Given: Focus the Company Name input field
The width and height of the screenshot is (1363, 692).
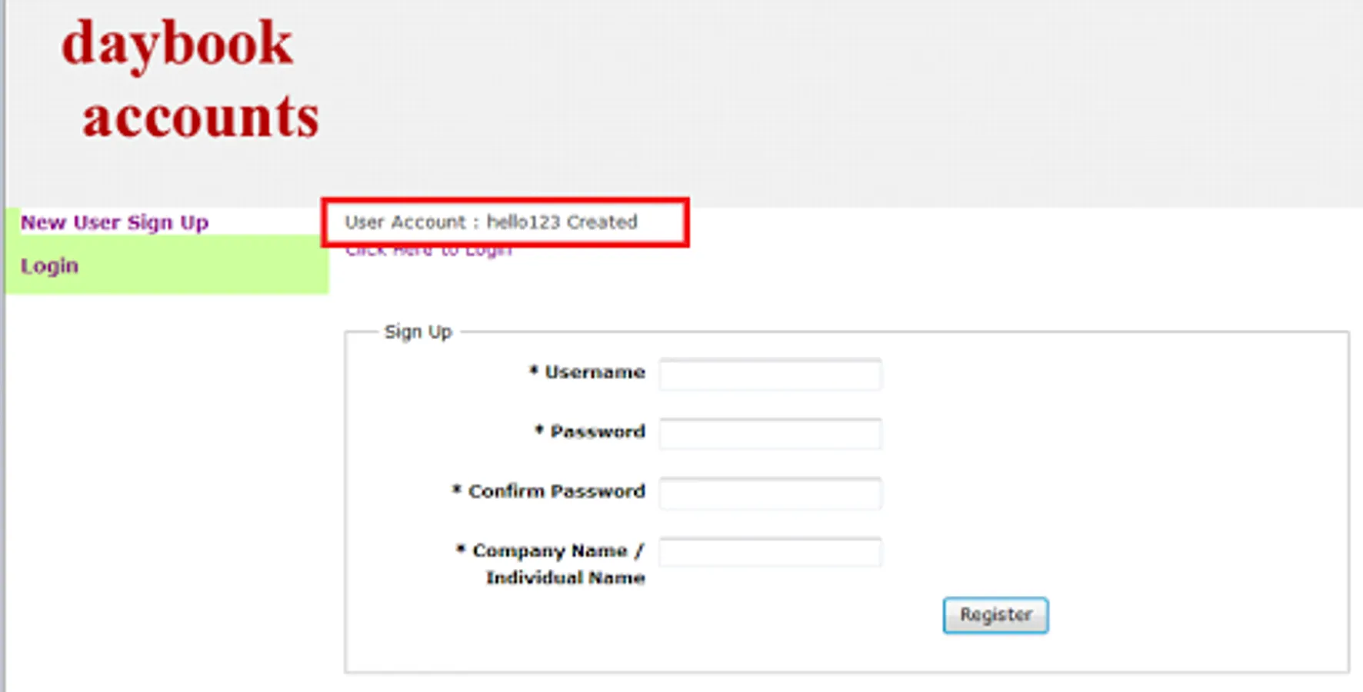Looking at the screenshot, I should coord(770,552).
